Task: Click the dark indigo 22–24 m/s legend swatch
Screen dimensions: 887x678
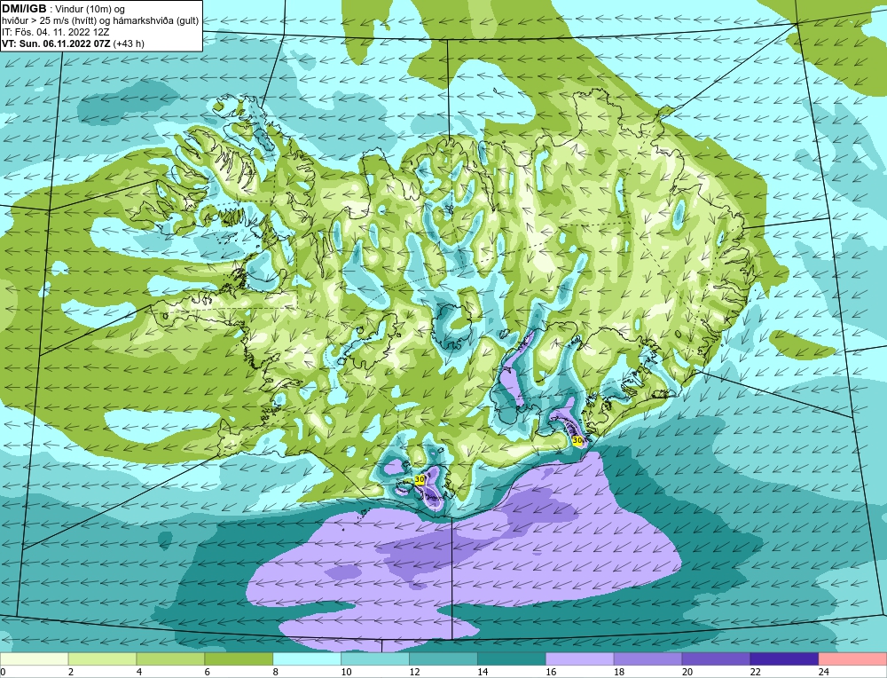Action: (x=784, y=659)
